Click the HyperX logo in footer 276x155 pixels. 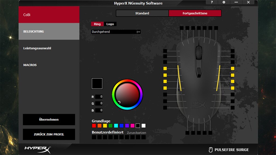[37, 149]
